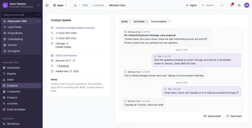Select your 9:15 AM text message
This screenshot has width=252, height=128.
pos(201,91)
